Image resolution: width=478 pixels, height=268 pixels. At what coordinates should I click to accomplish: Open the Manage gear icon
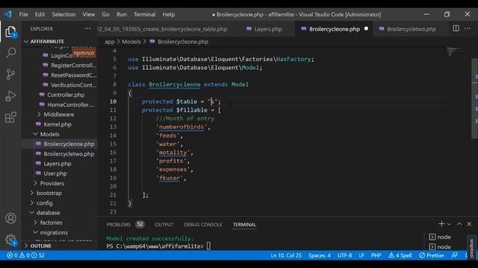(10, 240)
